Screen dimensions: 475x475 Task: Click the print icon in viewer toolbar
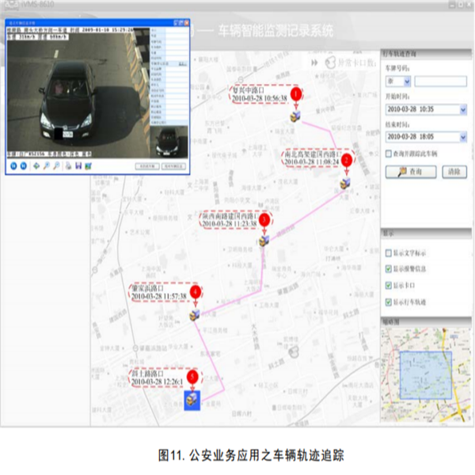click(x=69, y=166)
